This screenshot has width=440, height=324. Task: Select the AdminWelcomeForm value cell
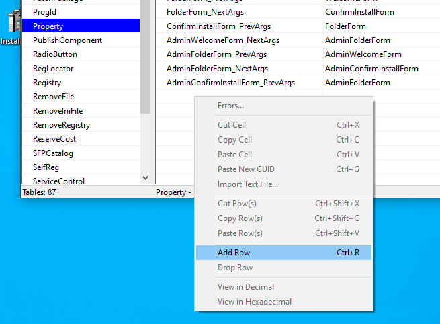pos(363,54)
